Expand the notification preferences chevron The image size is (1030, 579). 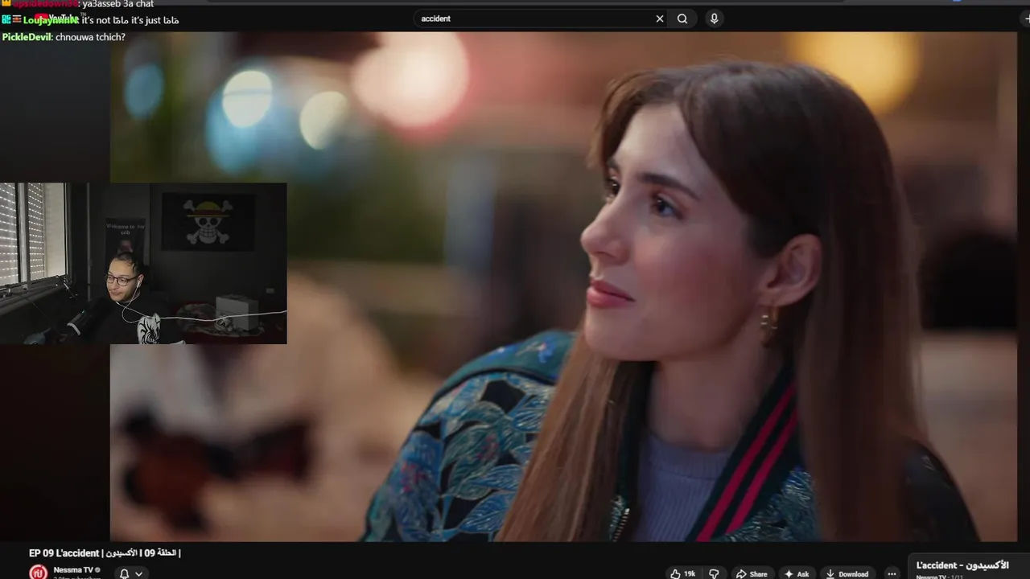pos(138,573)
